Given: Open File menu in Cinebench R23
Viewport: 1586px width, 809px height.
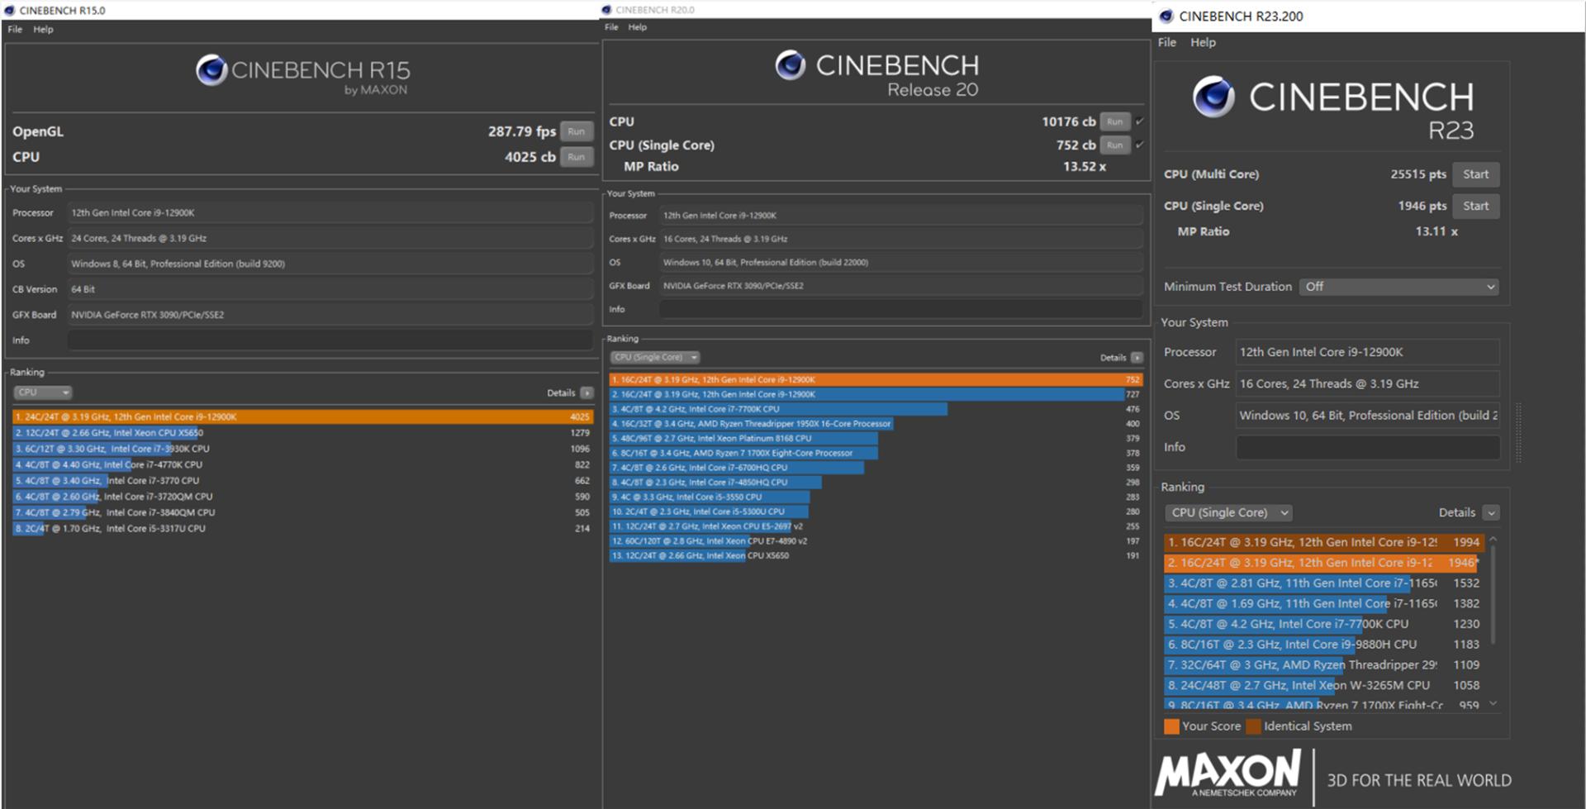Looking at the screenshot, I should click(1166, 42).
